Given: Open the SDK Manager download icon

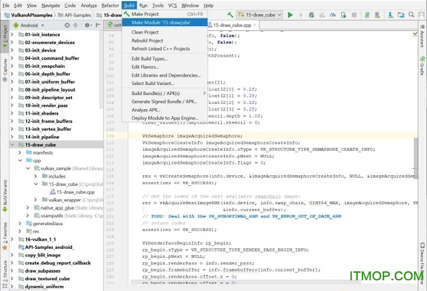Looking at the screenshot, I should [390, 15].
